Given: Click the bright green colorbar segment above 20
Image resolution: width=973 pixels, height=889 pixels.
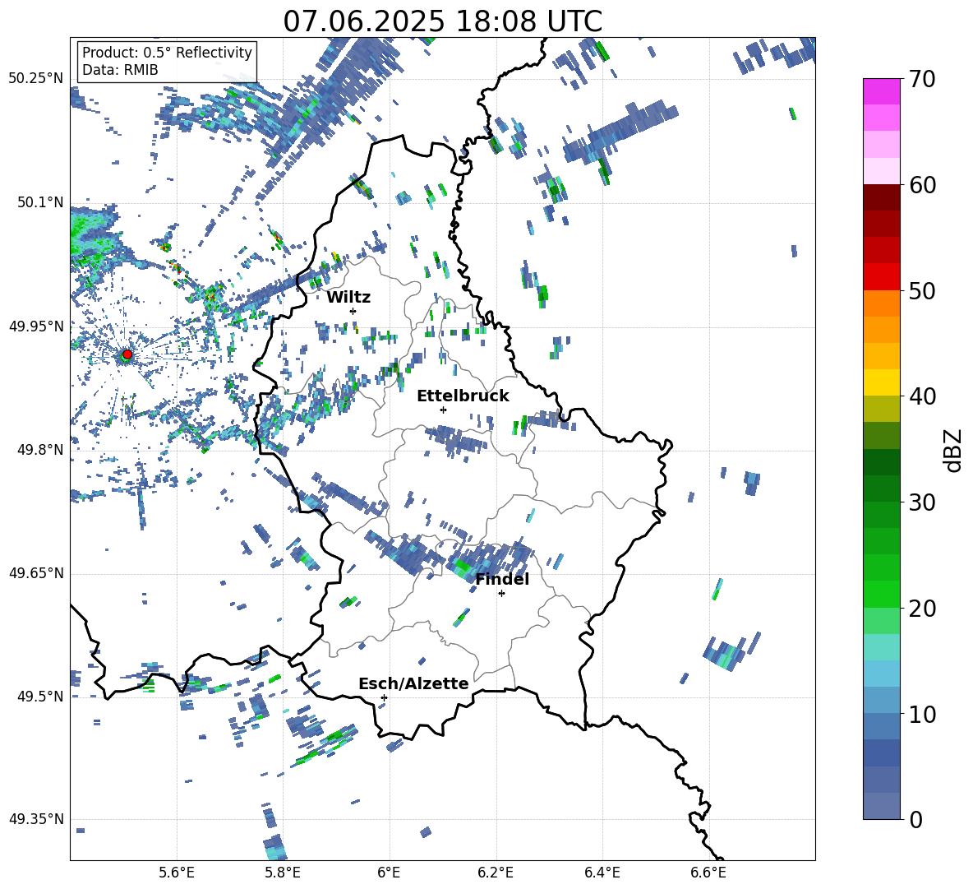Looking at the screenshot, I should (x=881, y=594).
